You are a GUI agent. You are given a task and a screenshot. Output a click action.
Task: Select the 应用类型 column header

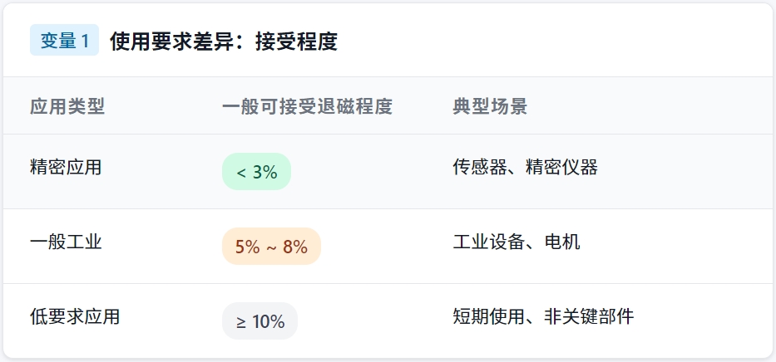click(67, 106)
